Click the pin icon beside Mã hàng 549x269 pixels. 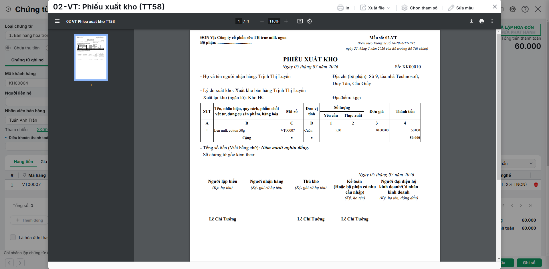click(24, 175)
